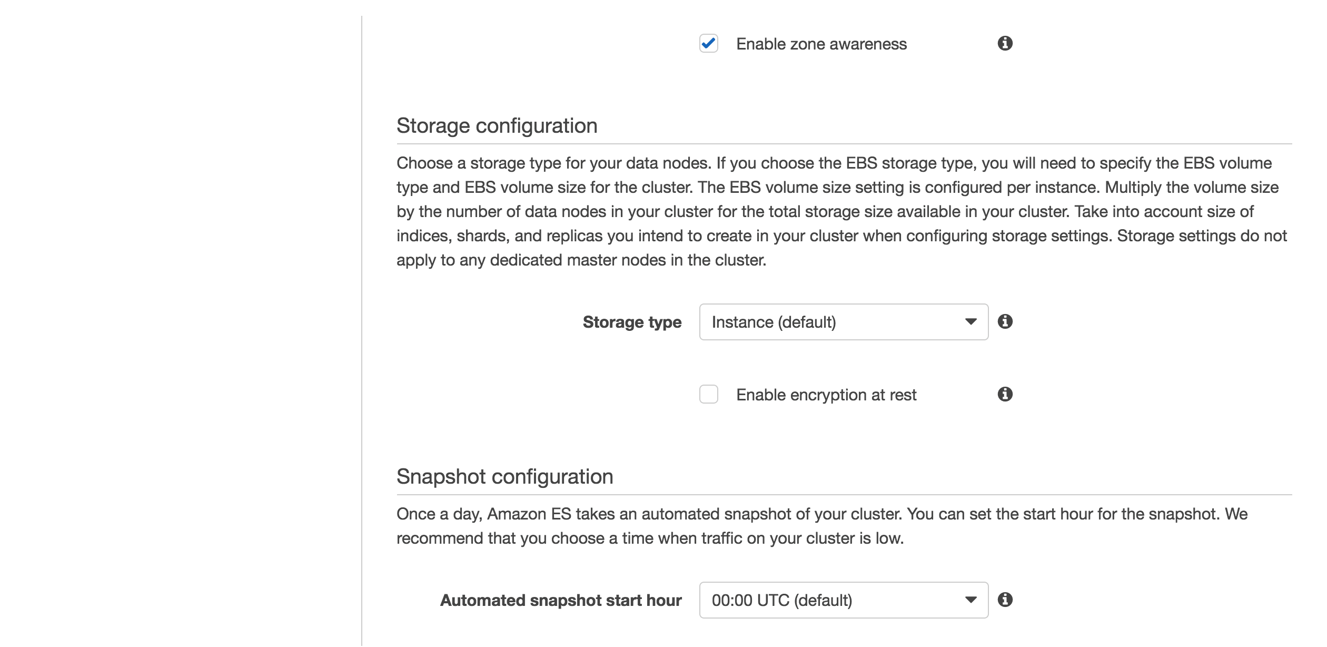
Task: Open the snapshot start hour dropdown
Action: tap(843, 600)
